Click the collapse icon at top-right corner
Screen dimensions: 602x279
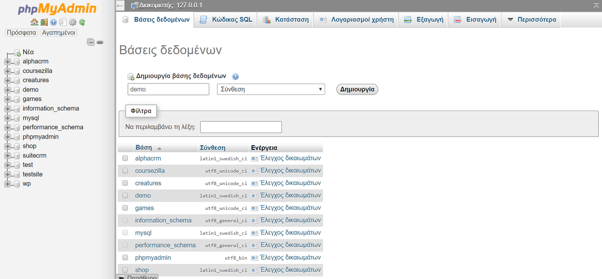(596, 5)
